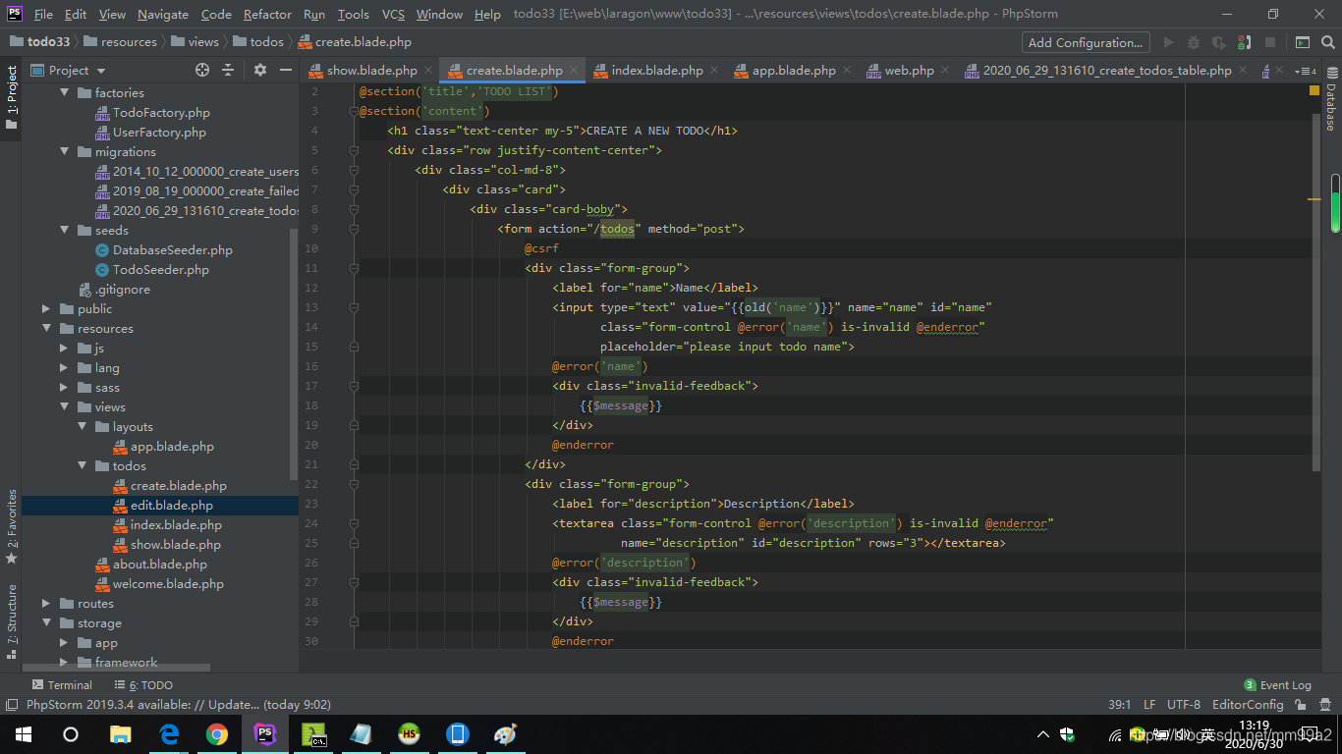The height and width of the screenshot is (754, 1342).
Task: Collapse all in Project panel
Action: [228, 70]
